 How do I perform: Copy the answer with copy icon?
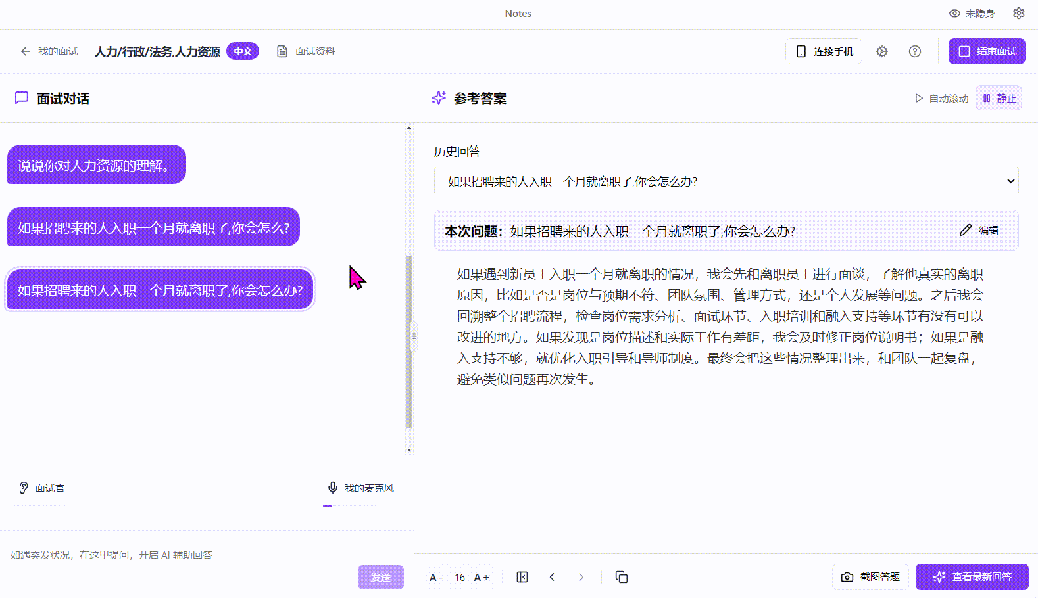[x=622, y=577]
